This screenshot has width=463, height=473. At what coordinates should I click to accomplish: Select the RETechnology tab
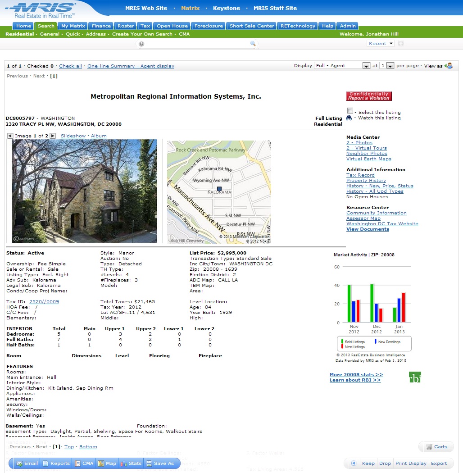pos(298,26)
